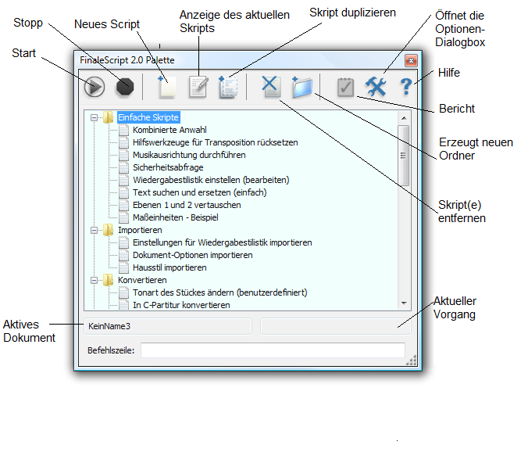
Task: Click the Befehlszeile input field
Action: (273, 350)
